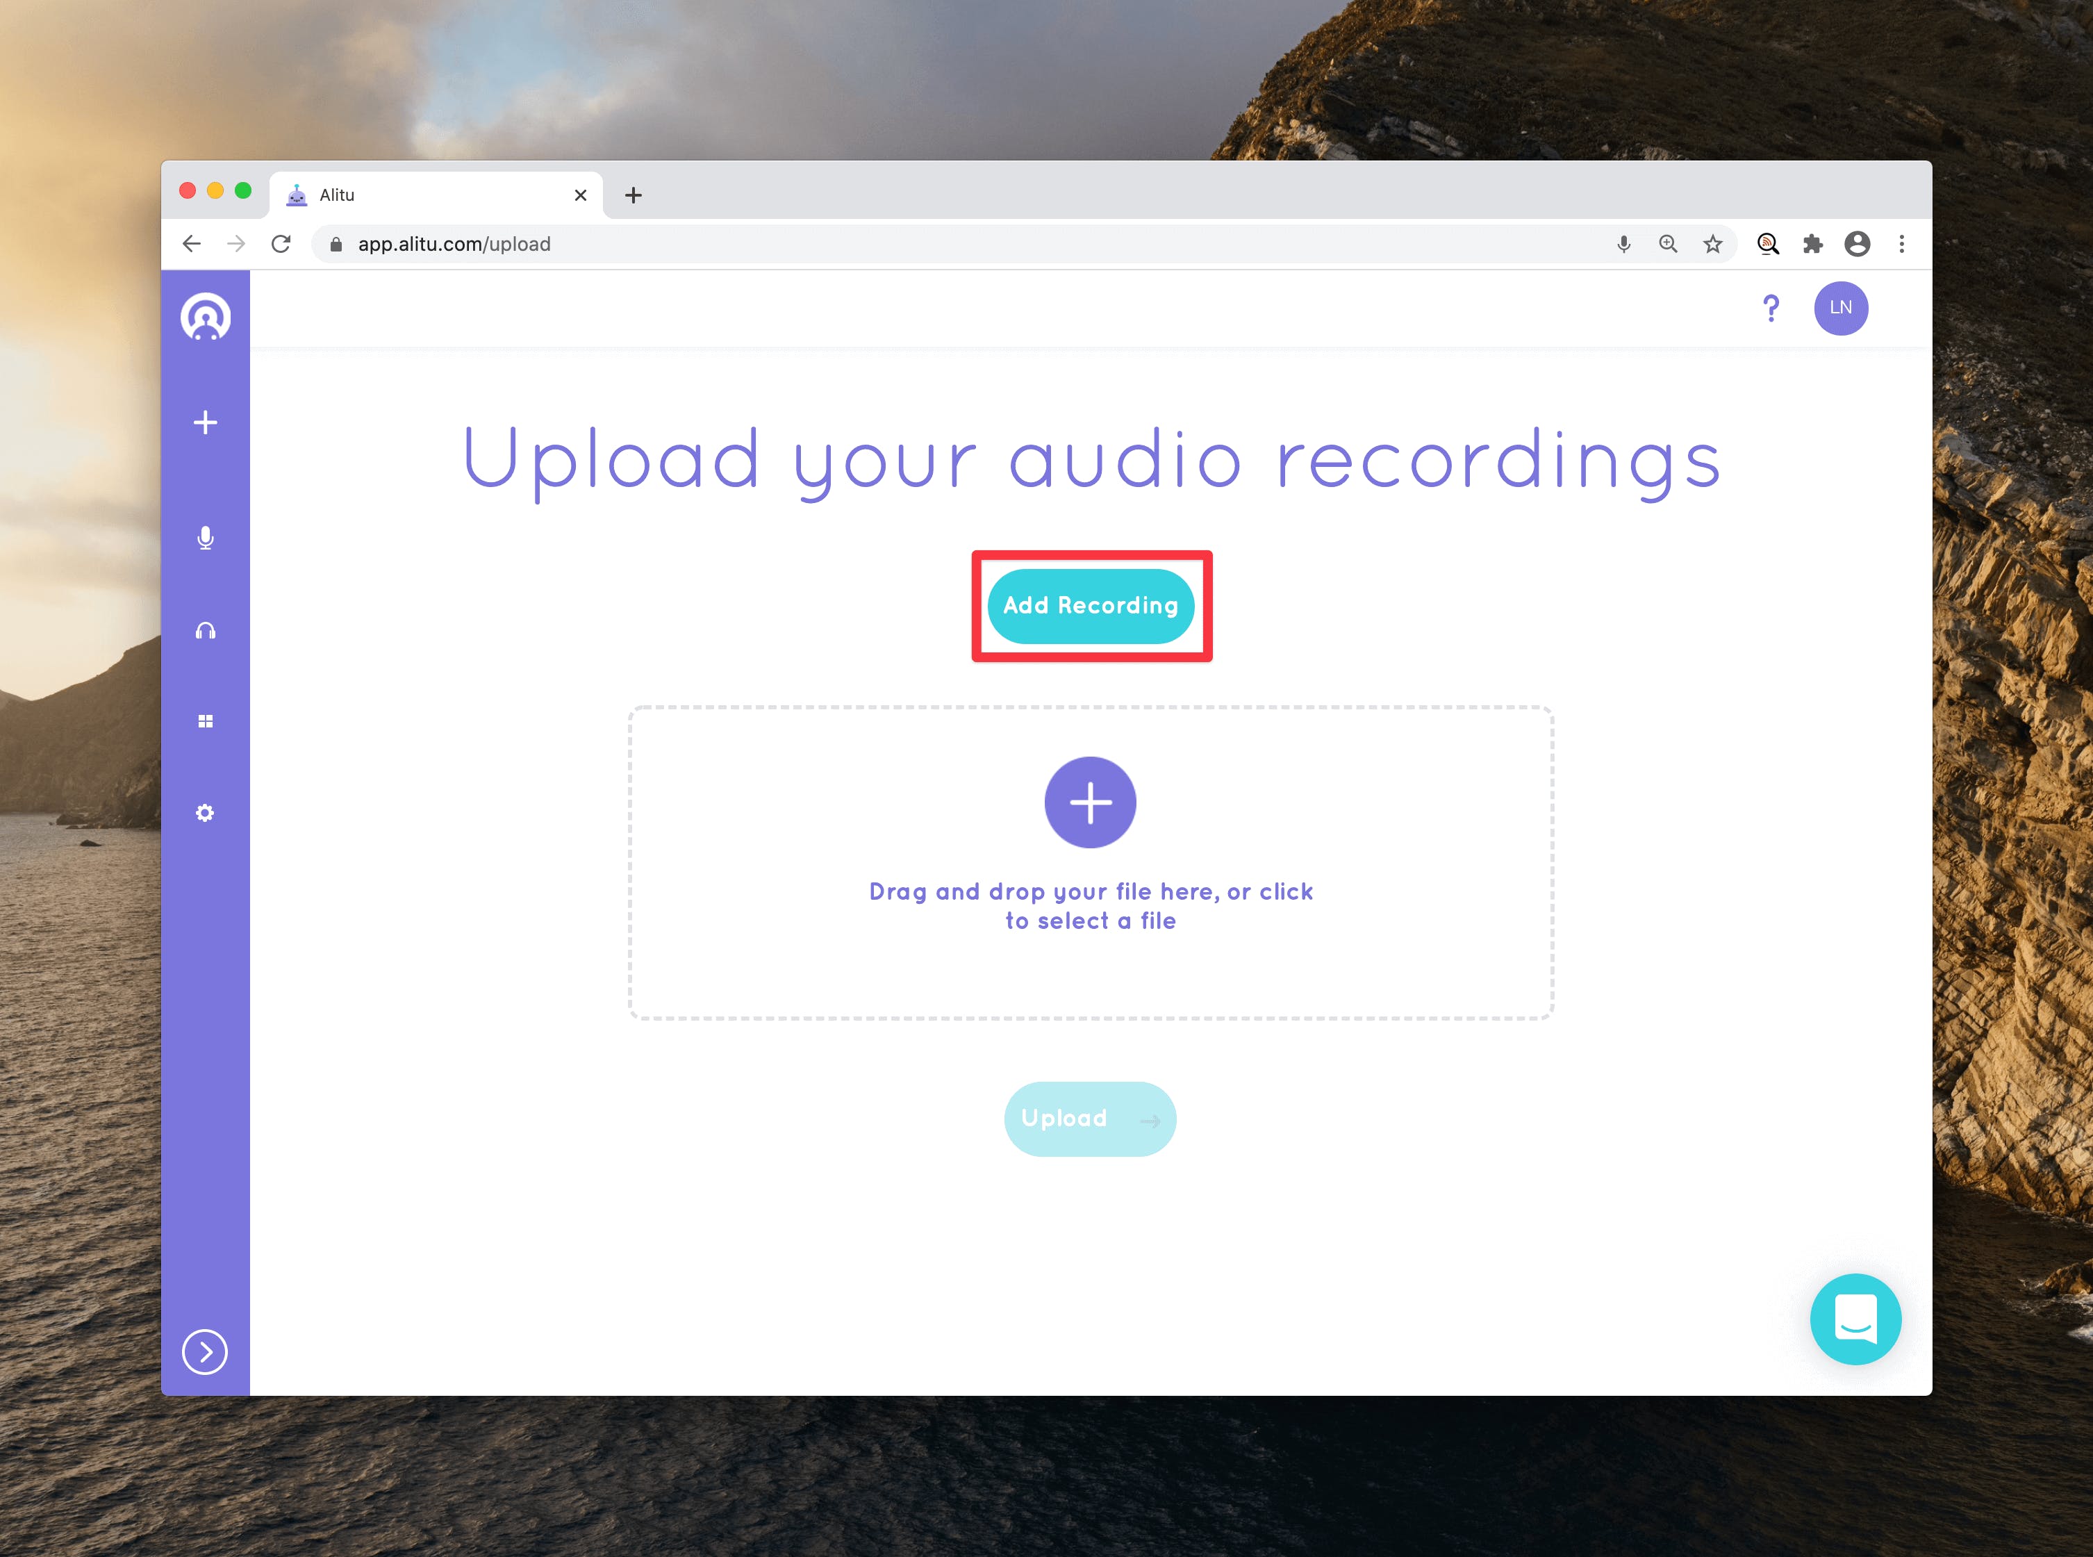
Task: Click the Add Recording button
Action: (x=1091, y=605)
